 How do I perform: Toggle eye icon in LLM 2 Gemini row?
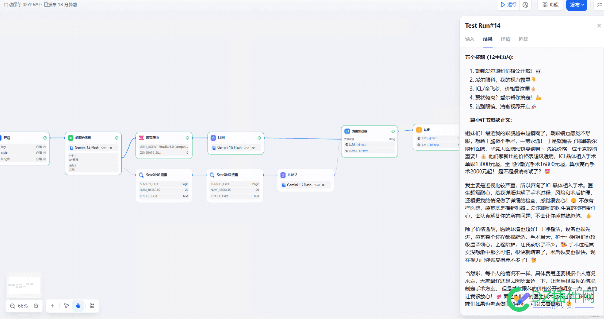coord(324,185)
